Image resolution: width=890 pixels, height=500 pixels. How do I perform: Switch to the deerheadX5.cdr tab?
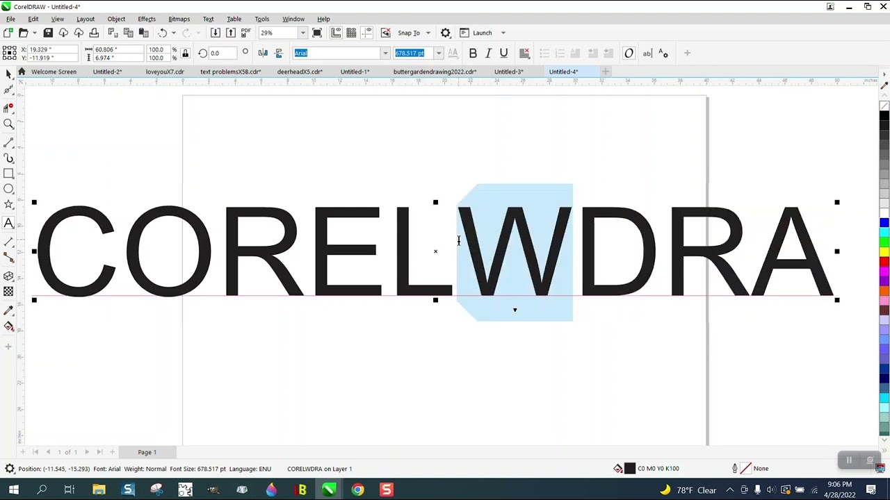point(300,72)
